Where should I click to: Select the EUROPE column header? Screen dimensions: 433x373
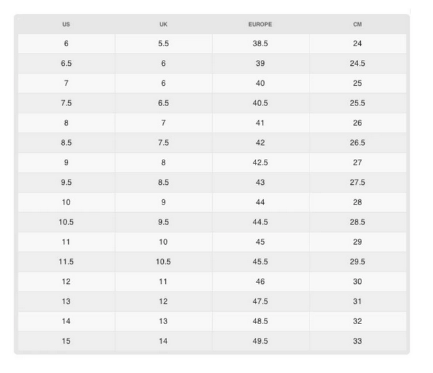tap(260, 25)
